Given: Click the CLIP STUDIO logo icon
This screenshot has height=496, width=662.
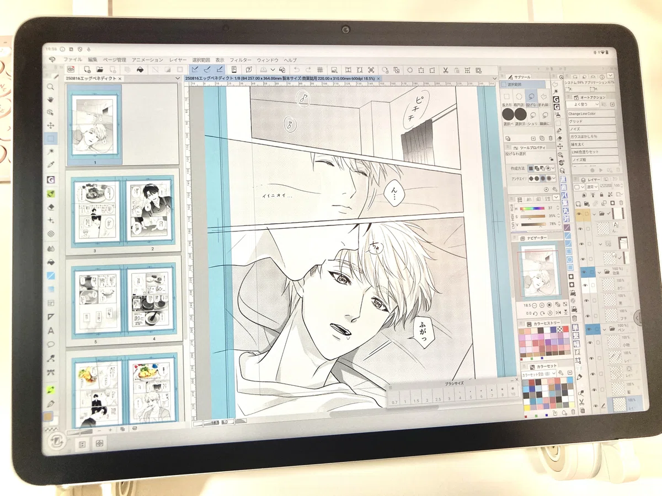Looking at the screenshot, I should 71,69.
